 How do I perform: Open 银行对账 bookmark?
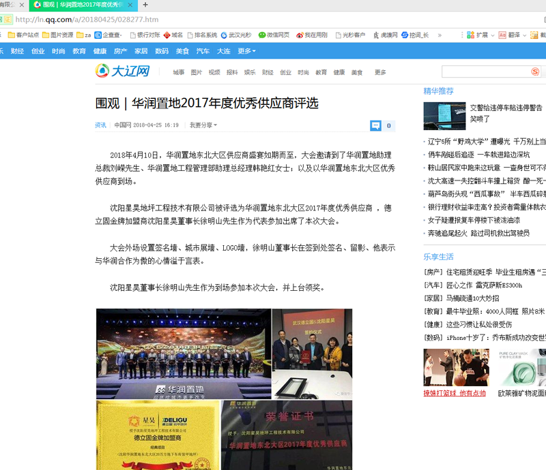pos(145,35)
